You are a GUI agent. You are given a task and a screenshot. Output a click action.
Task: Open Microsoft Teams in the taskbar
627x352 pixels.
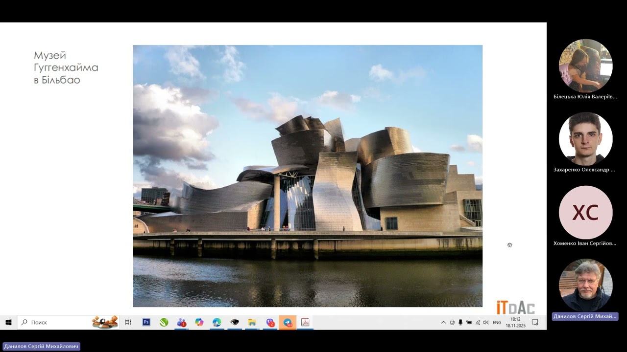click(x=181, y=322)
